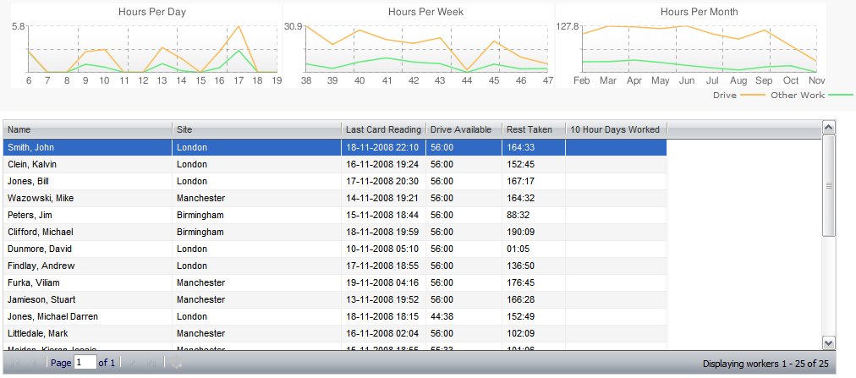Viewport: 856px width, 378px height.
Task: Click the orange Drive legend line swatch
Action: (x=753, y=96)
